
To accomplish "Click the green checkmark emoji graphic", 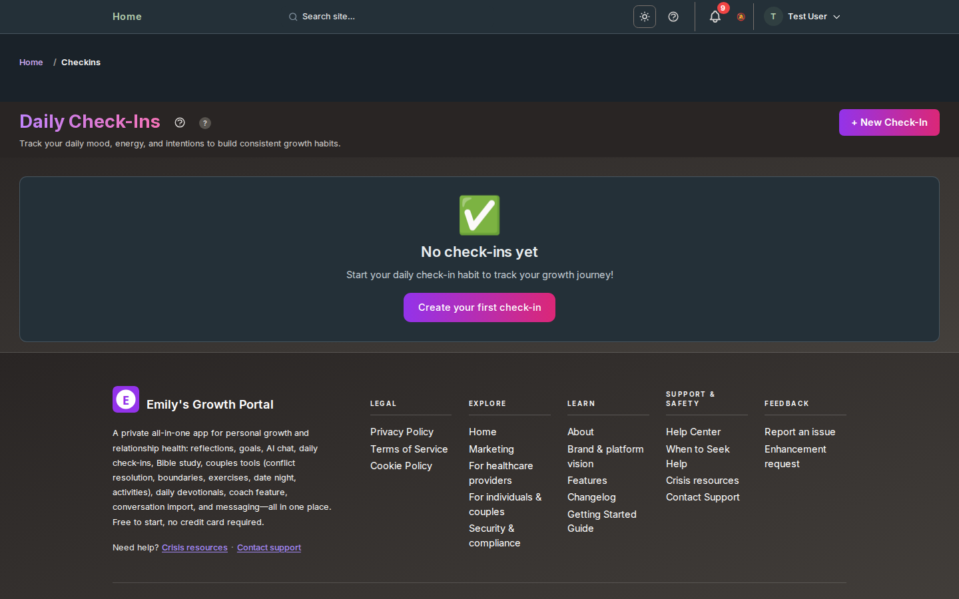I will [479, 215].
